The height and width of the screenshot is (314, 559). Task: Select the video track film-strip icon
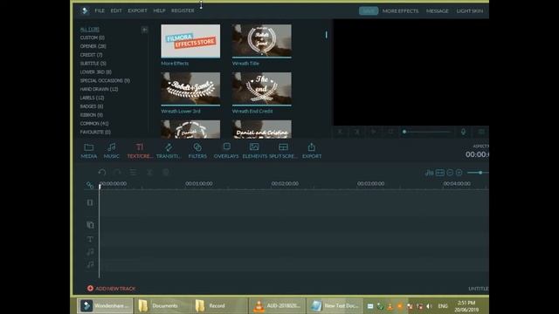point(90,202)
